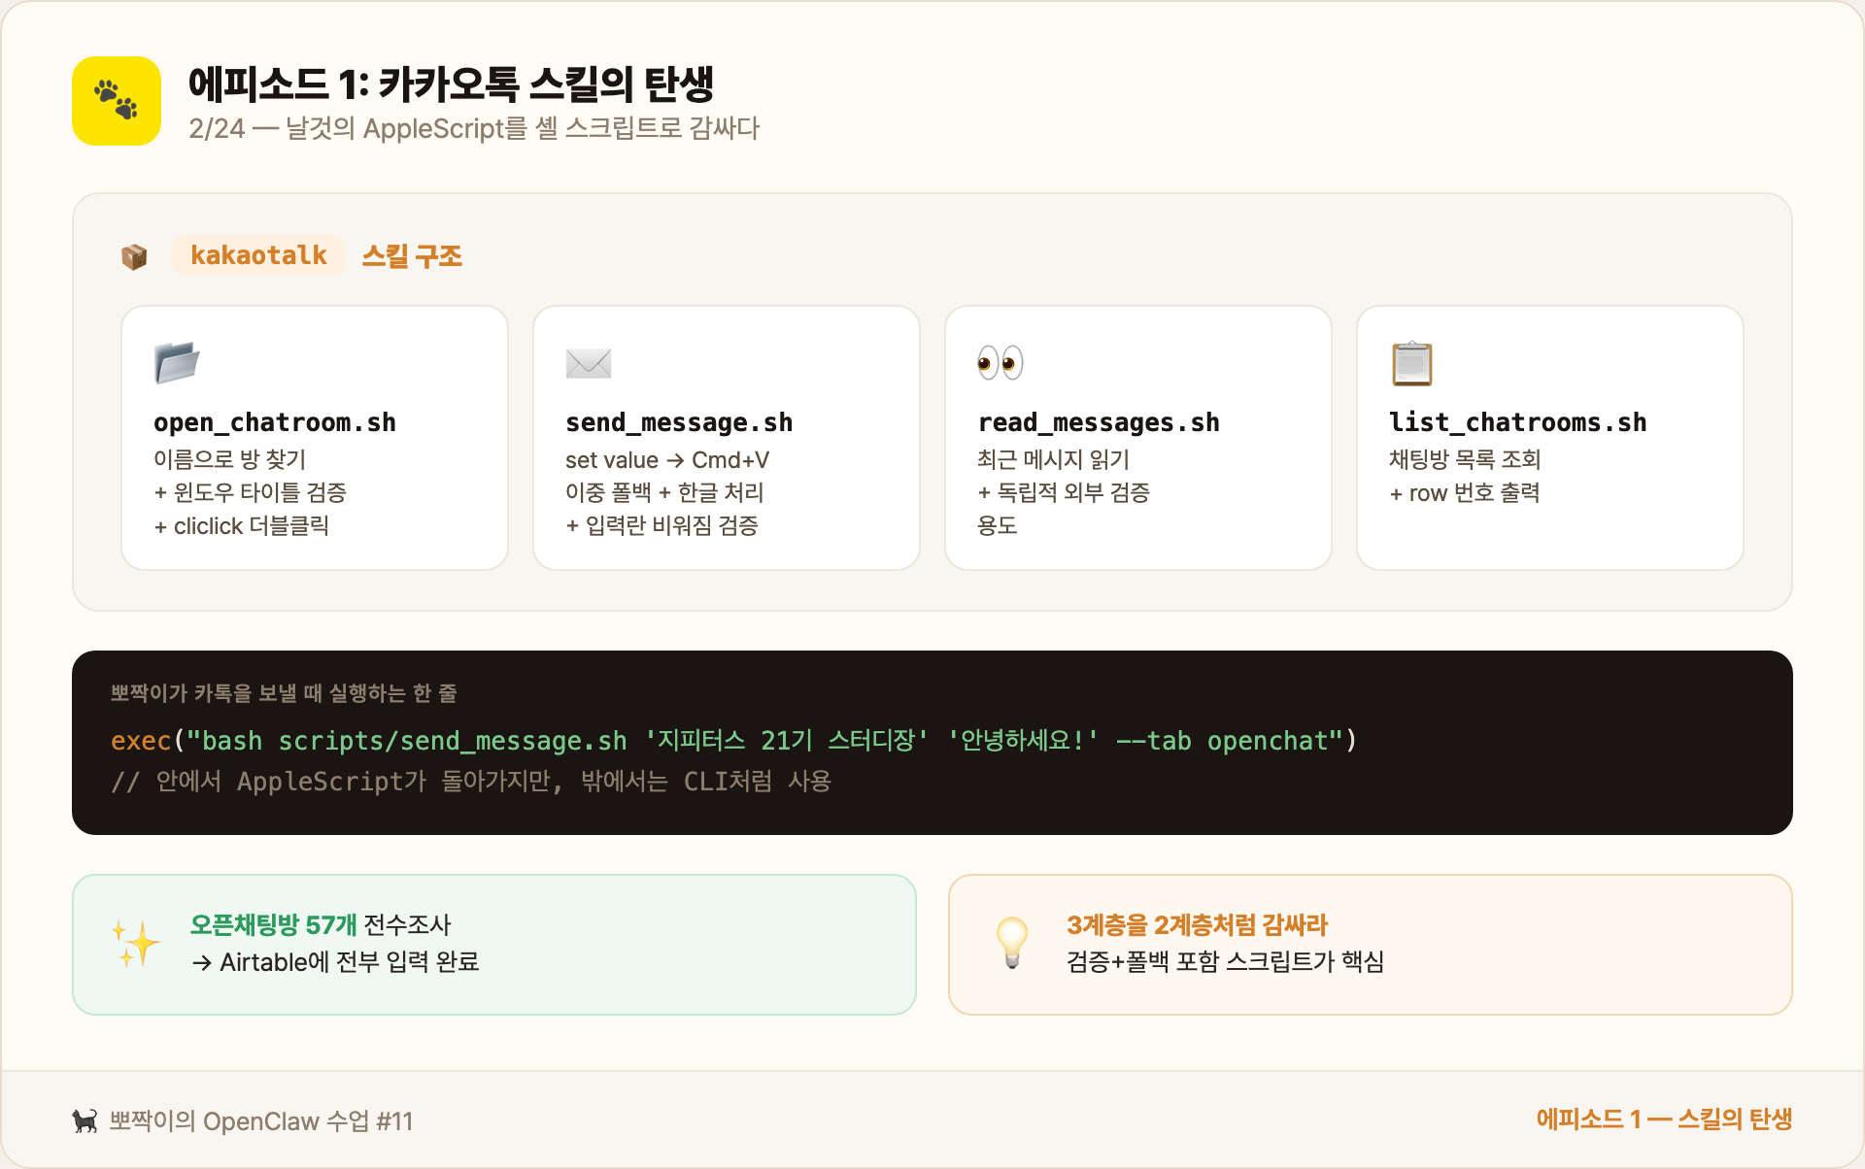Screen dimensions: 1865x1169
Task: Select the read_messages.sh tab card
Action: click(1137, 437)
